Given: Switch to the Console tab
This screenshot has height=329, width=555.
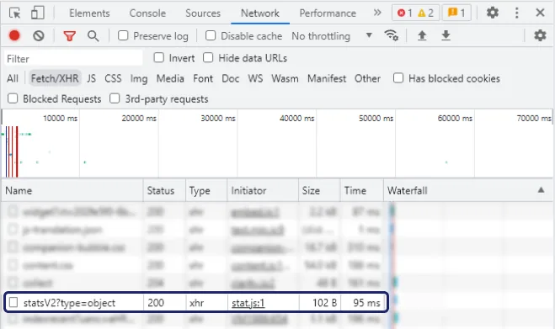Looking at the screenshot, I should pos(147,13).
